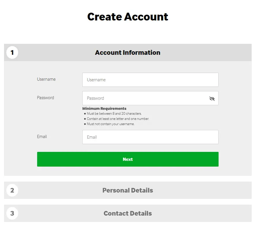Screen dimensions: 256x230
Task: Click the Username label text
Action: coord(46,79)
